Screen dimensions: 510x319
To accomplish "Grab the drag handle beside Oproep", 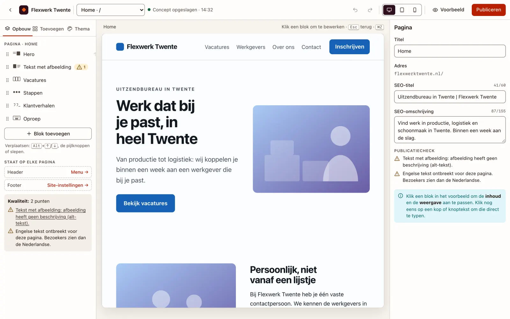I will click(7, 119).
